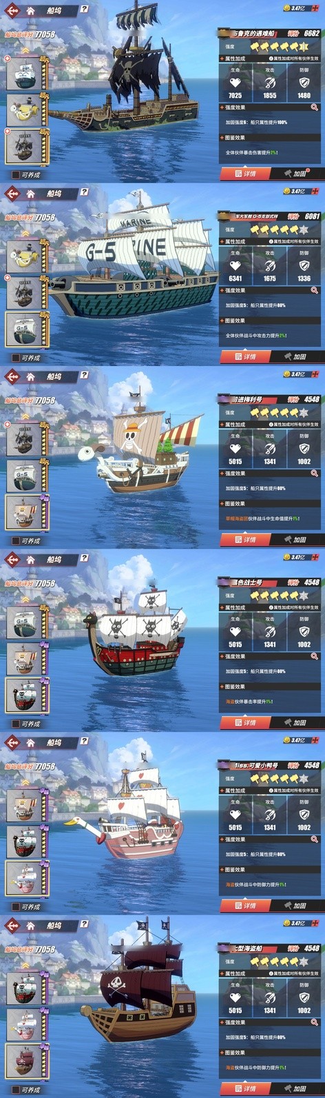Viewport: 325px width, 1098px height.
Task: Tick the 可养成 checkbox on the 进梅利号 screen
Action: (x=15, y=541)
